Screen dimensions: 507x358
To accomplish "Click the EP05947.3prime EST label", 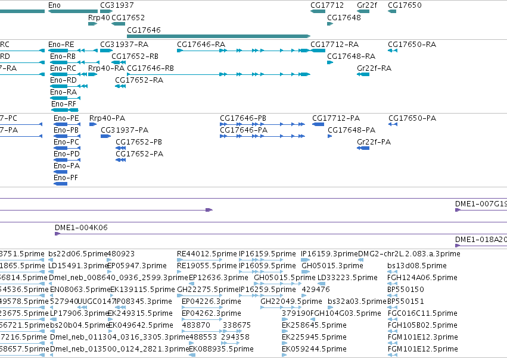I will pyautogui.click(x=137, y=266).
